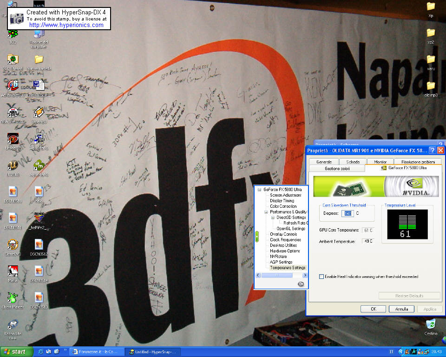Screen dimensions: 446x357
Task: Launch the CloneDVD shortcut
Action: tap(13, 248)
